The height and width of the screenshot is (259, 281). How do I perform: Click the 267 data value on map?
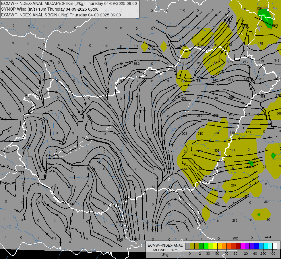pos(234,185)
